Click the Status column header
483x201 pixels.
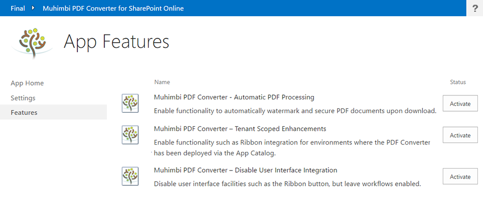(458, 82)
